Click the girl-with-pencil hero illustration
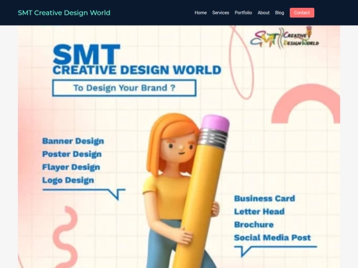 [x=186, y=191]
